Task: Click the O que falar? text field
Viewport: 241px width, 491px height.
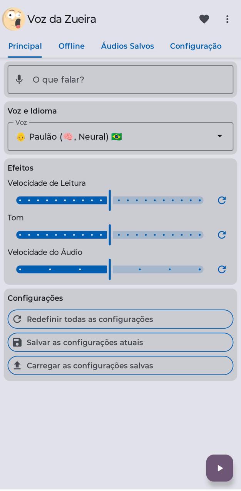Action: [120, 80]
